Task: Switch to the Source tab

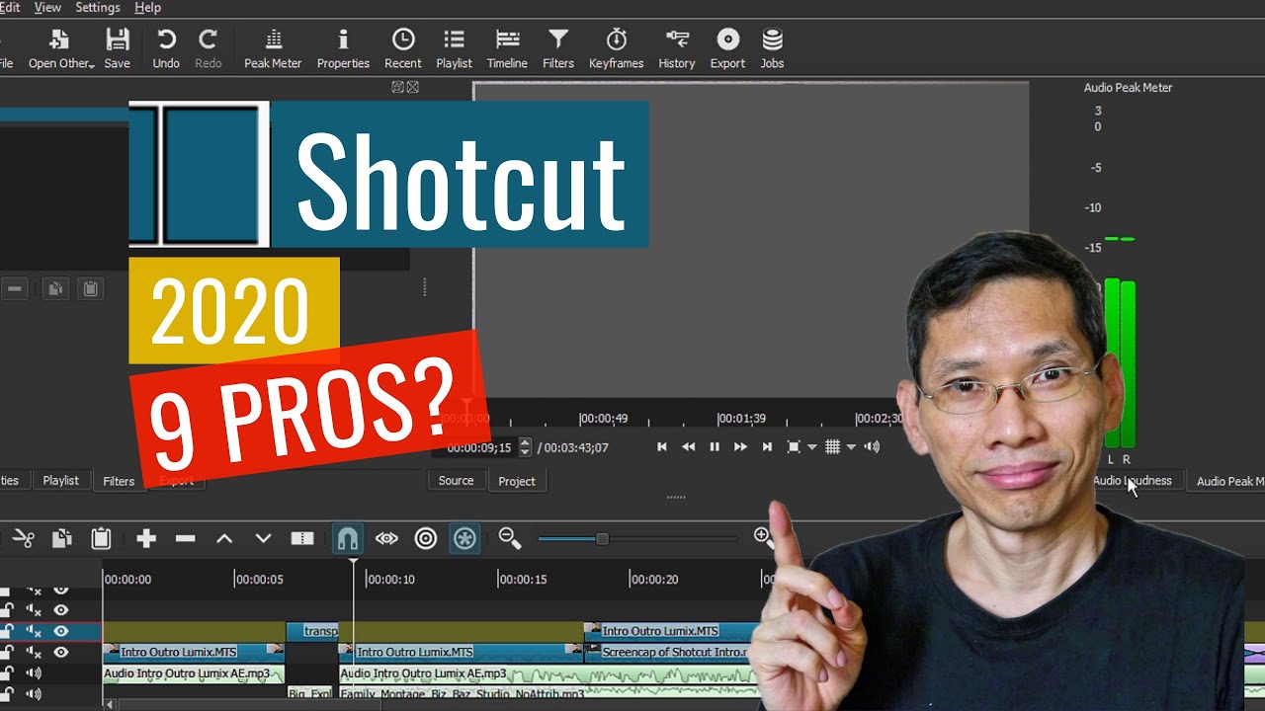Action: pos(456,481)
